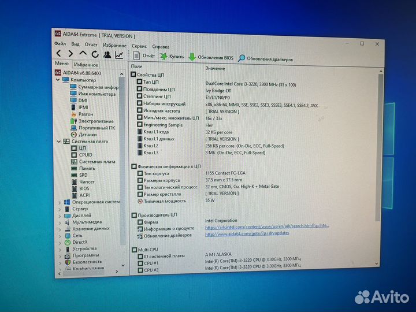The image size is (416, 312).
Task: Open the ark.intel.com product information link
Action: (267, 226)
